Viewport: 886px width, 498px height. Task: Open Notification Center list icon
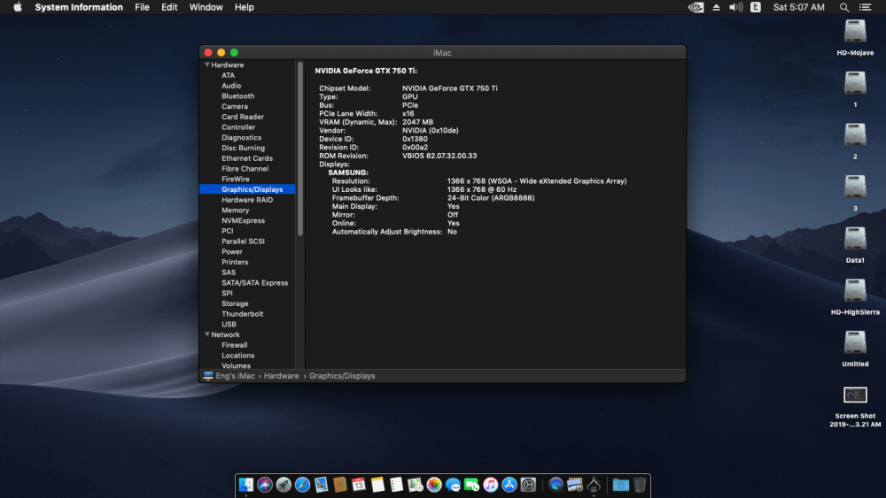click(865, 7)
